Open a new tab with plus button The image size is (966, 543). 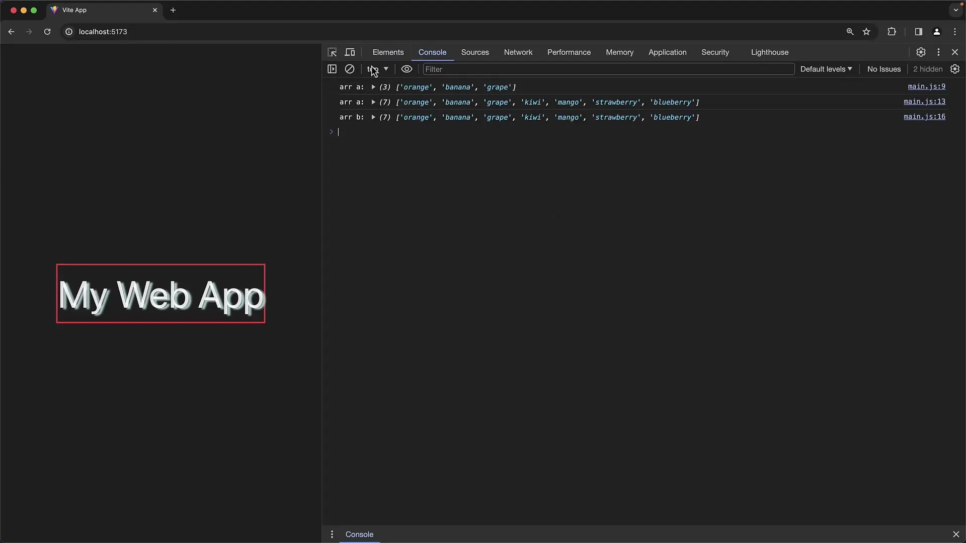coord(173,10)
